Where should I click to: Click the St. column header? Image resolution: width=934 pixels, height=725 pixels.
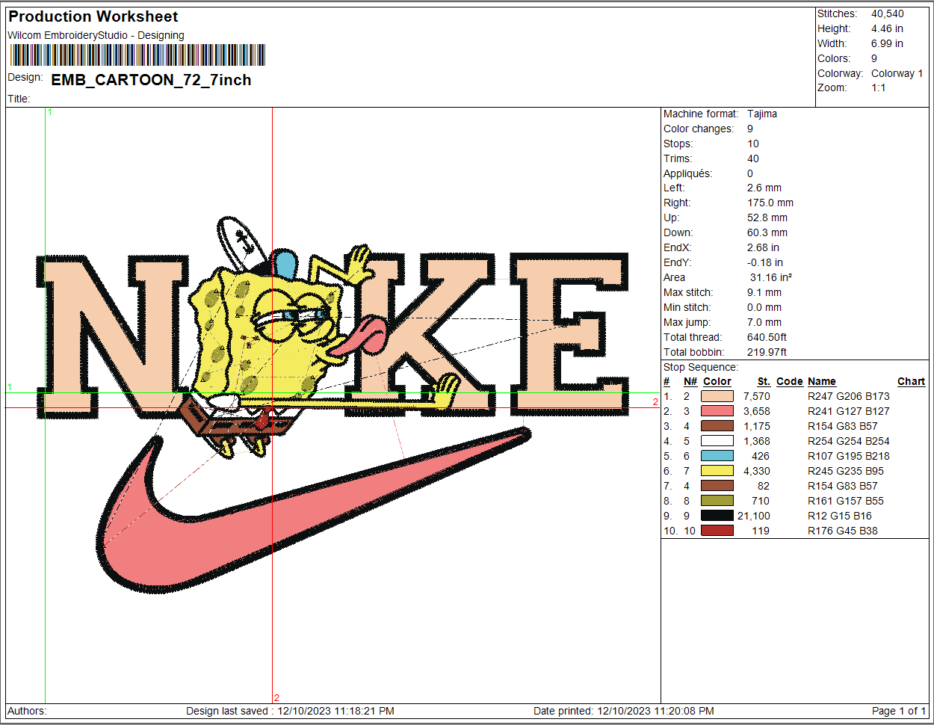[763, 381]
